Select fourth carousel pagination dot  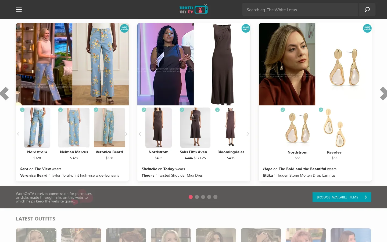pyautogui.click(x=209, y=197)
